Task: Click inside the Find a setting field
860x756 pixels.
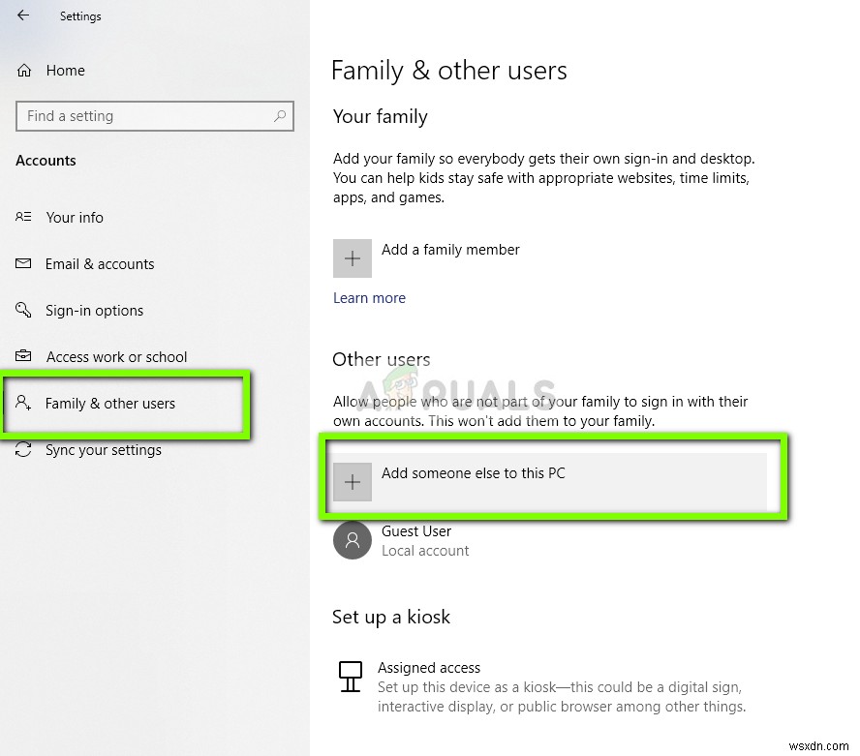Action: [145, 116]
